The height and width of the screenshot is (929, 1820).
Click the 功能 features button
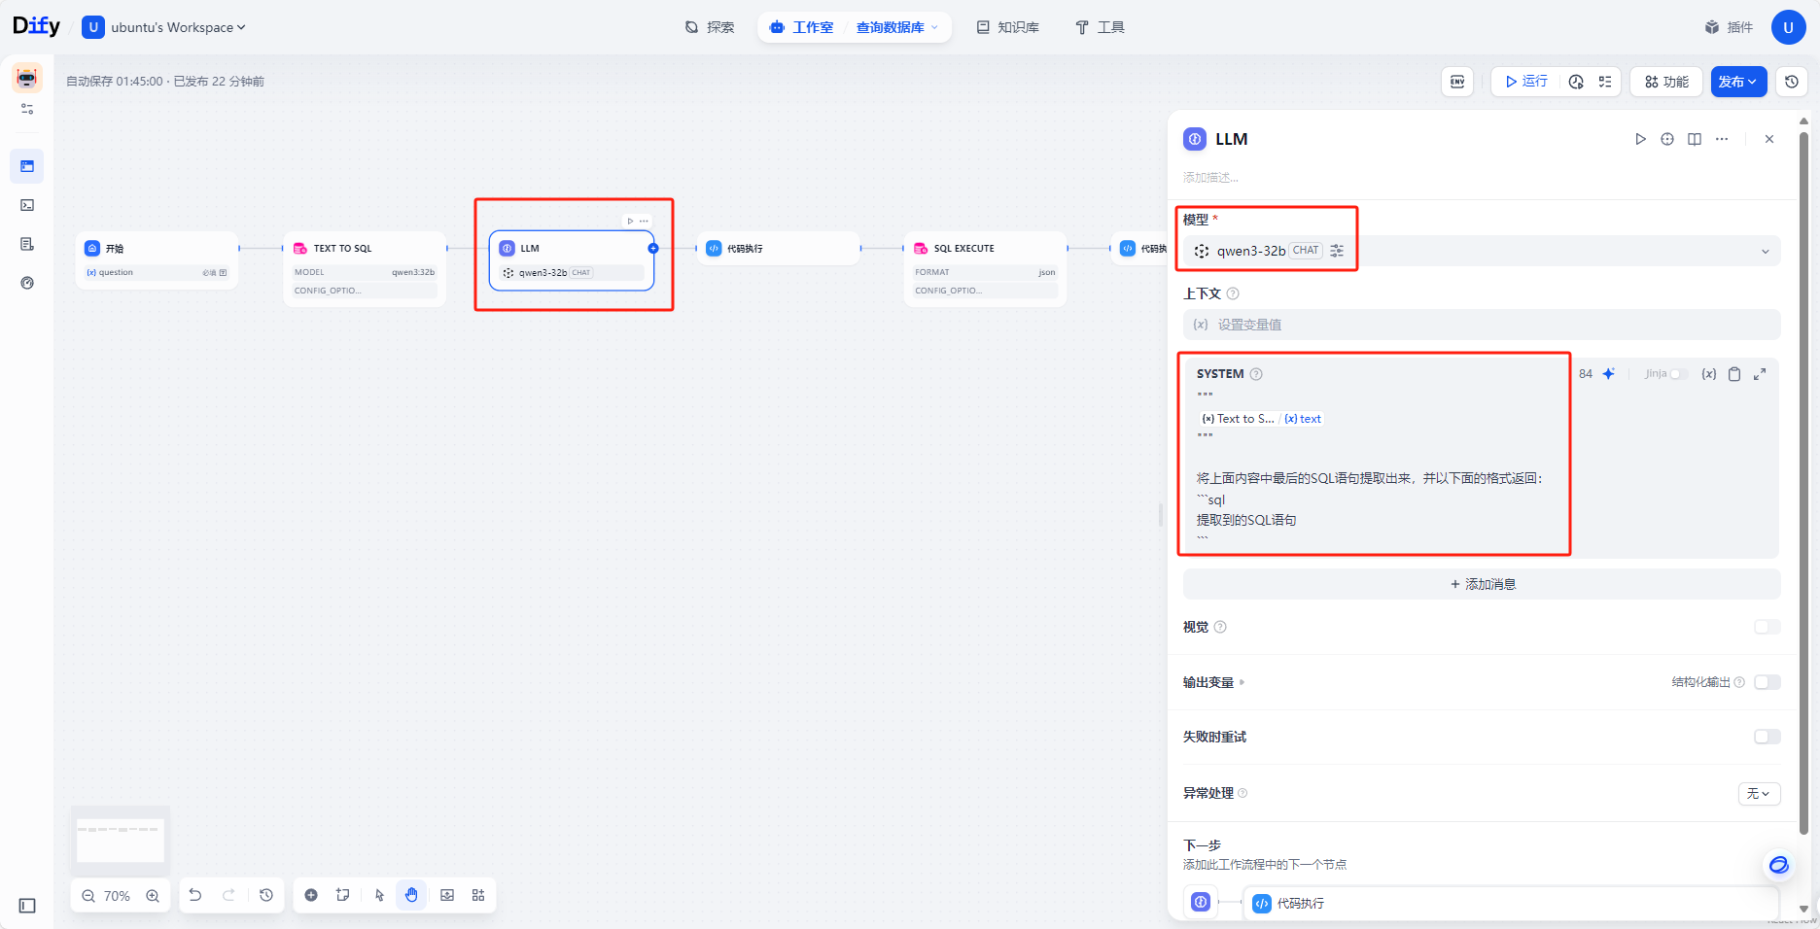(1666, 82)
